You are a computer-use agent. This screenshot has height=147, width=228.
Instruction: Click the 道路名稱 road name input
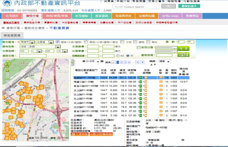[33, 56]
